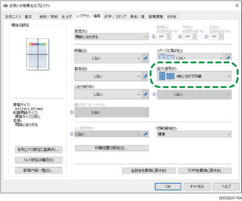Open the トンボ印字 dropdown
The height and width of the screenshot is (201, 242).
[x=108, y=134]
